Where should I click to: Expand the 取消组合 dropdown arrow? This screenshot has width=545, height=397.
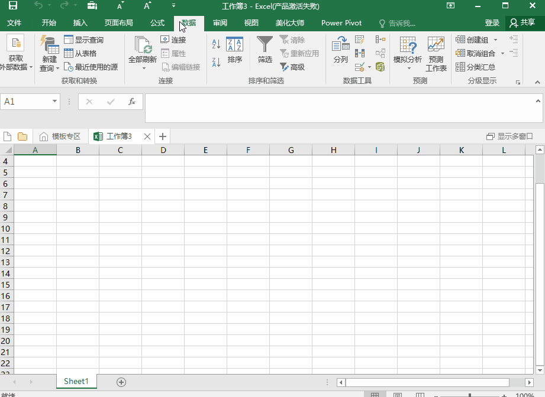502,53
